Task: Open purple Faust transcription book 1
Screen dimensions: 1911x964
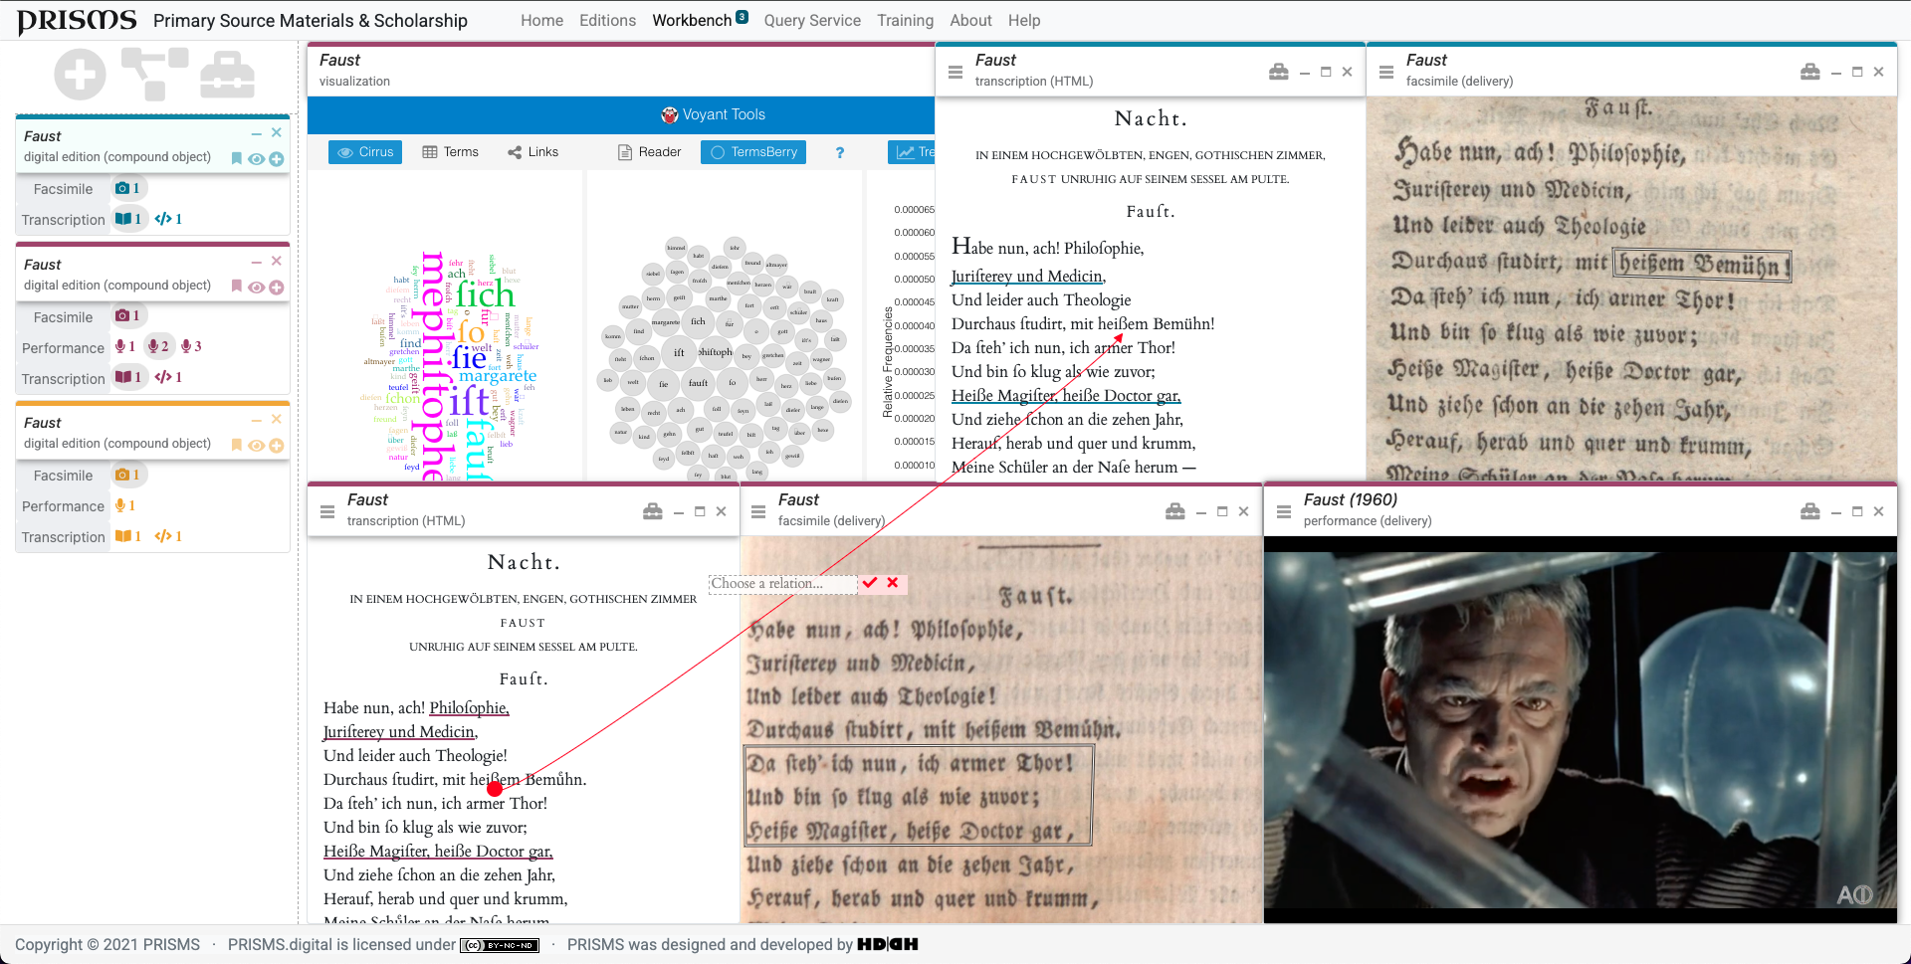Action: pos(128,377)
